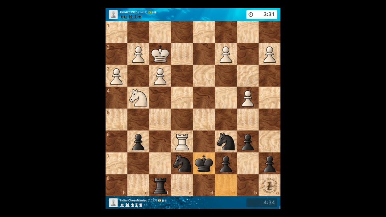Click the clock icon beside 3:31
Image resolution: width=386 pixels, height=217 pixels.
point(251,14)
